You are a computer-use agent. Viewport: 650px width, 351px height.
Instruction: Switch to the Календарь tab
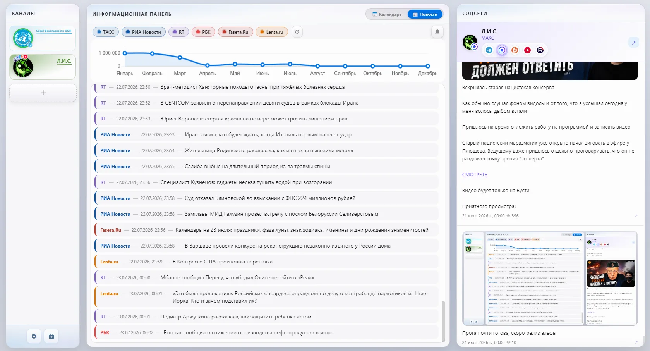point(387,14)
